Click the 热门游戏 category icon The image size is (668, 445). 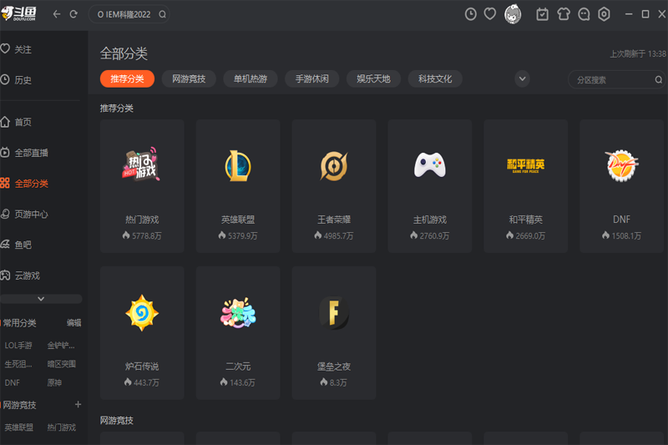tap(142, 164)
